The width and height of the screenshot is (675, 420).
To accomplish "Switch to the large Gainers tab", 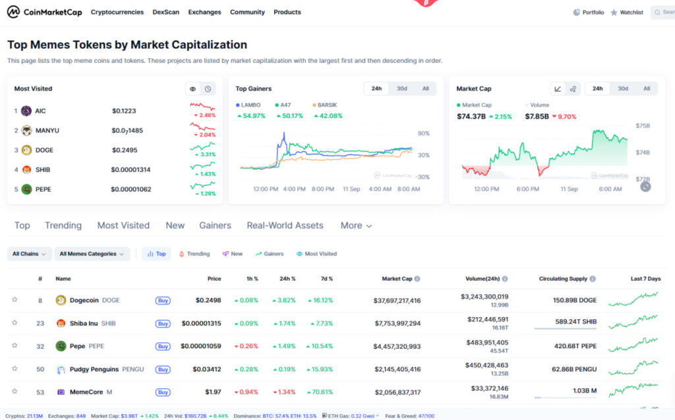I will (215, 225).
